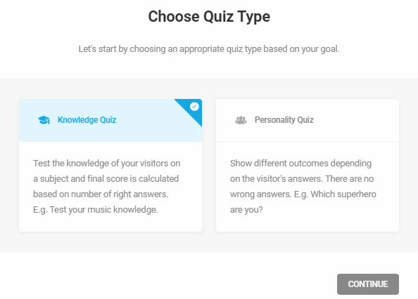The height and width of the screenshot is (299, 418).
Task: Select the Personality Quiz title text
Action: pos(284,120)
